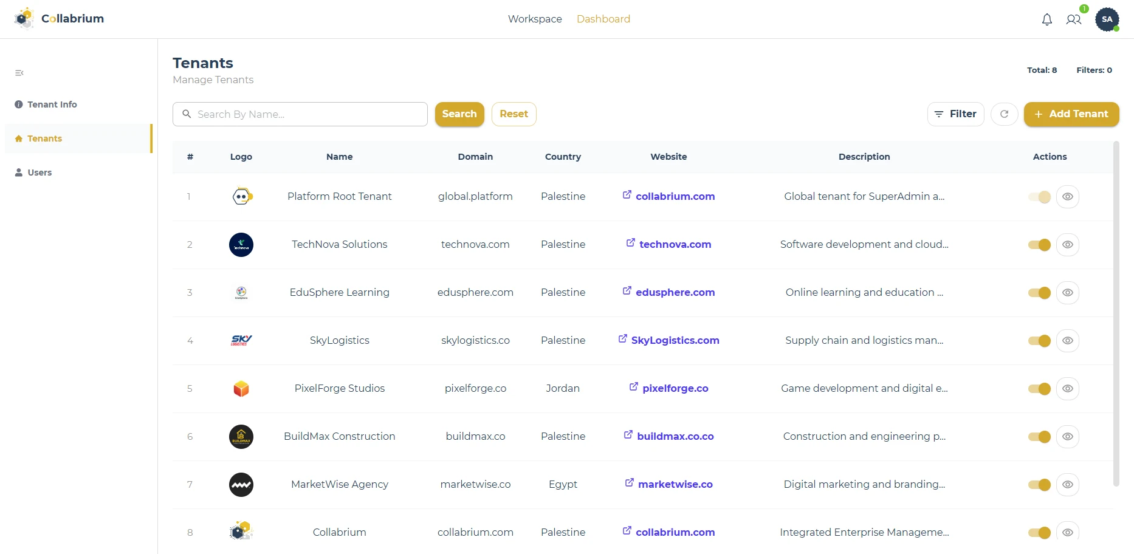
Task: Open SkyLogistics.com website link
Action: click(x=668, y=340)
